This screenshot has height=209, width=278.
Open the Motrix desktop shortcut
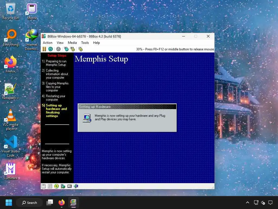pos(32,11)
